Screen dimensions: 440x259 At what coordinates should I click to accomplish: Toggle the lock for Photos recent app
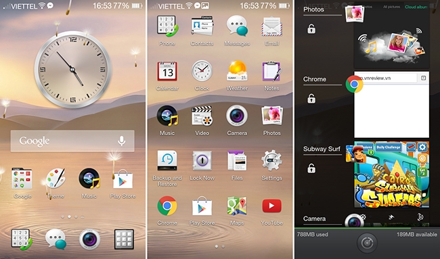[311, 28]
